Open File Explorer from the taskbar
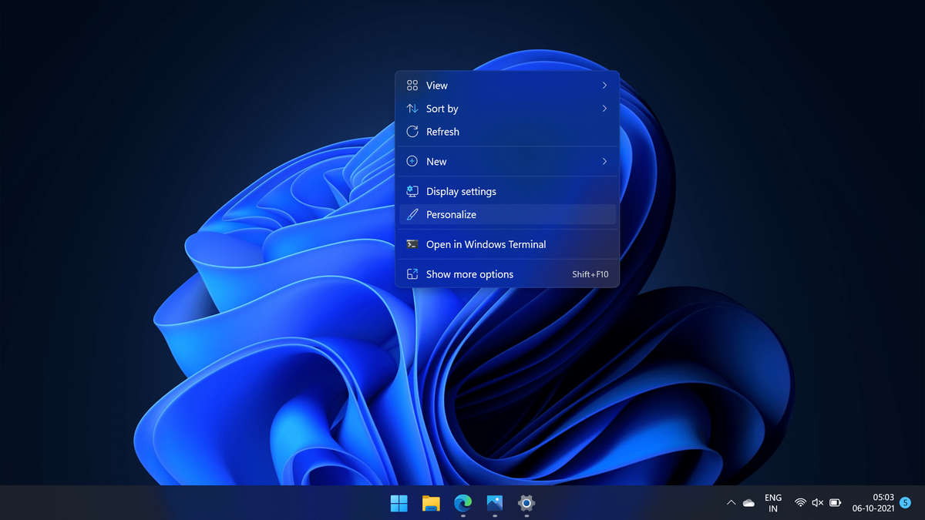Image resolution: width=925 pixels, height=520 pixels. pos(431,505)
